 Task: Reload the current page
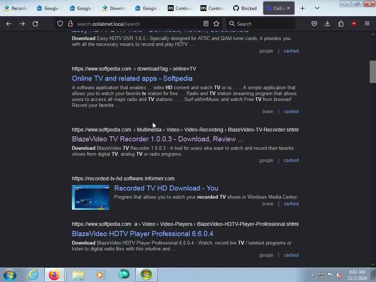tap(35, 24)
